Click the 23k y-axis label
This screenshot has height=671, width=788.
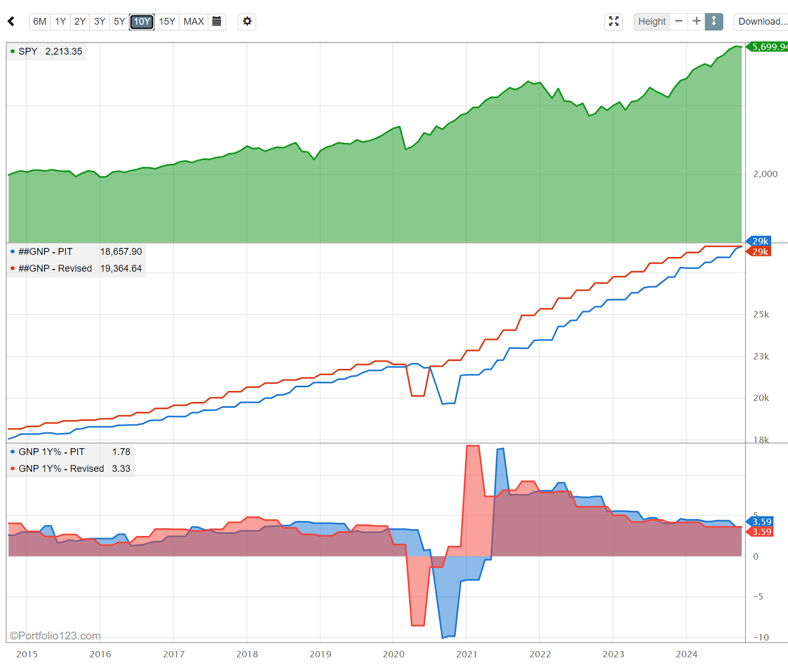pos(761,356)
